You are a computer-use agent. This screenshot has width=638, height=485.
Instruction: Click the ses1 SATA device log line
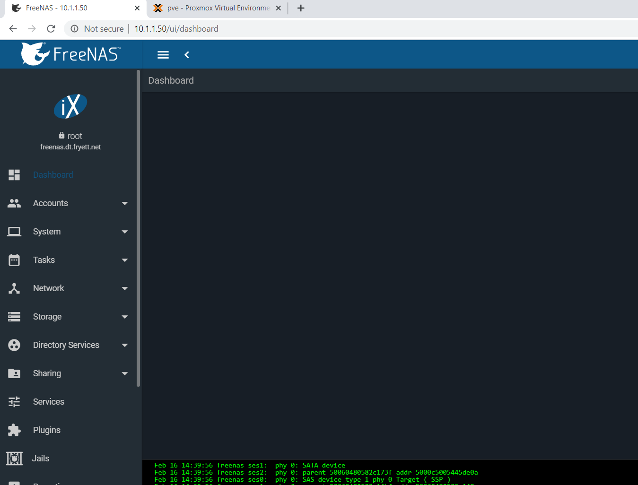[250, 466]
